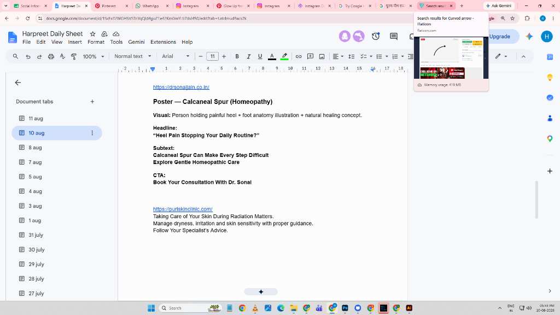This screenshot has height=315, width=560.
Task: Open the Arial font dropdown
Action: 176,56
